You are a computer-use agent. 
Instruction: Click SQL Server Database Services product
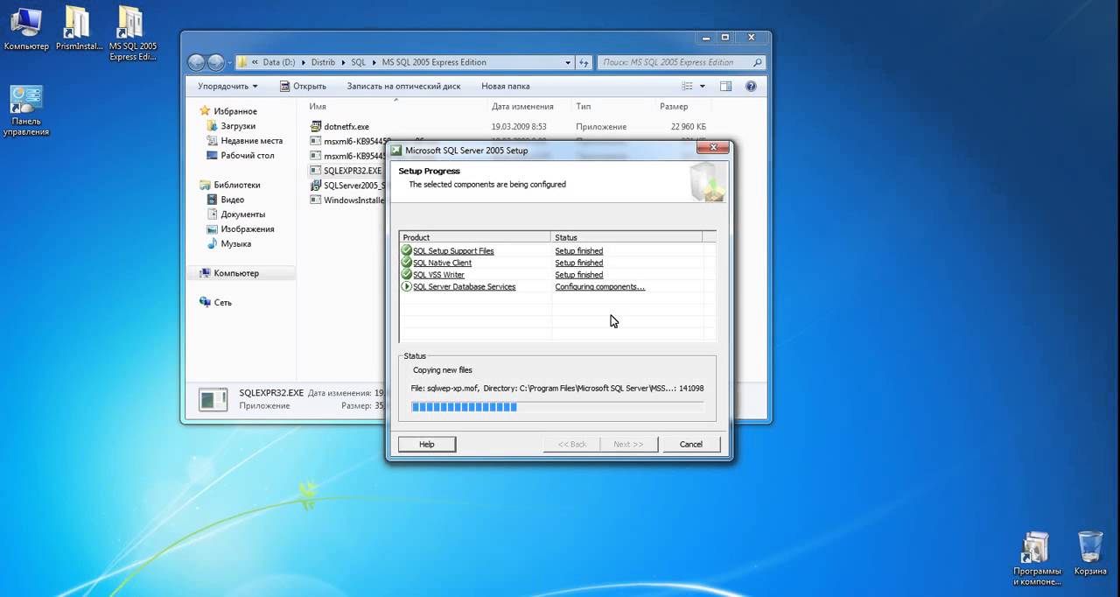[464, 287]
